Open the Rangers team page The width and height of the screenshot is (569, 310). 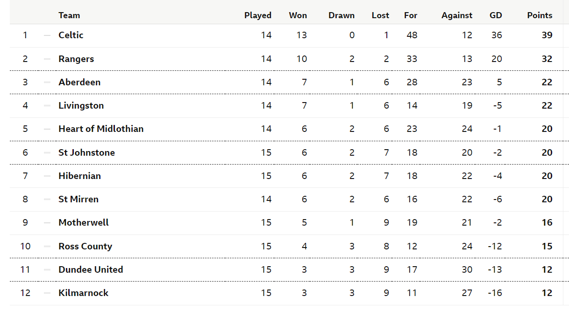click(x=76, y=59)
